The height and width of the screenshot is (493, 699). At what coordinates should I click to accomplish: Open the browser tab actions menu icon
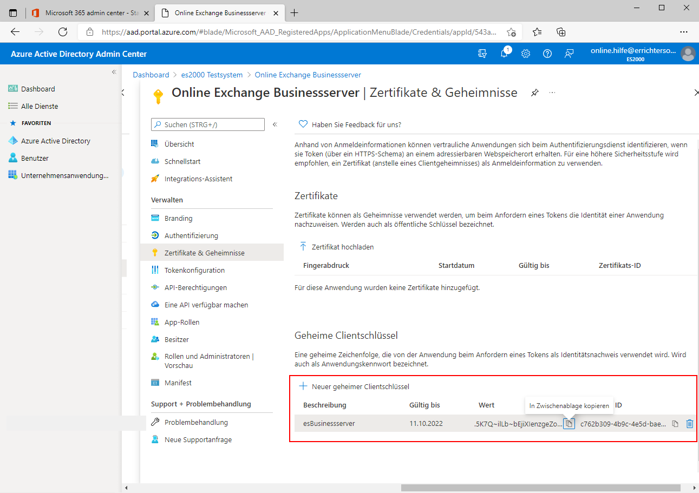click(x=13, y=12)
